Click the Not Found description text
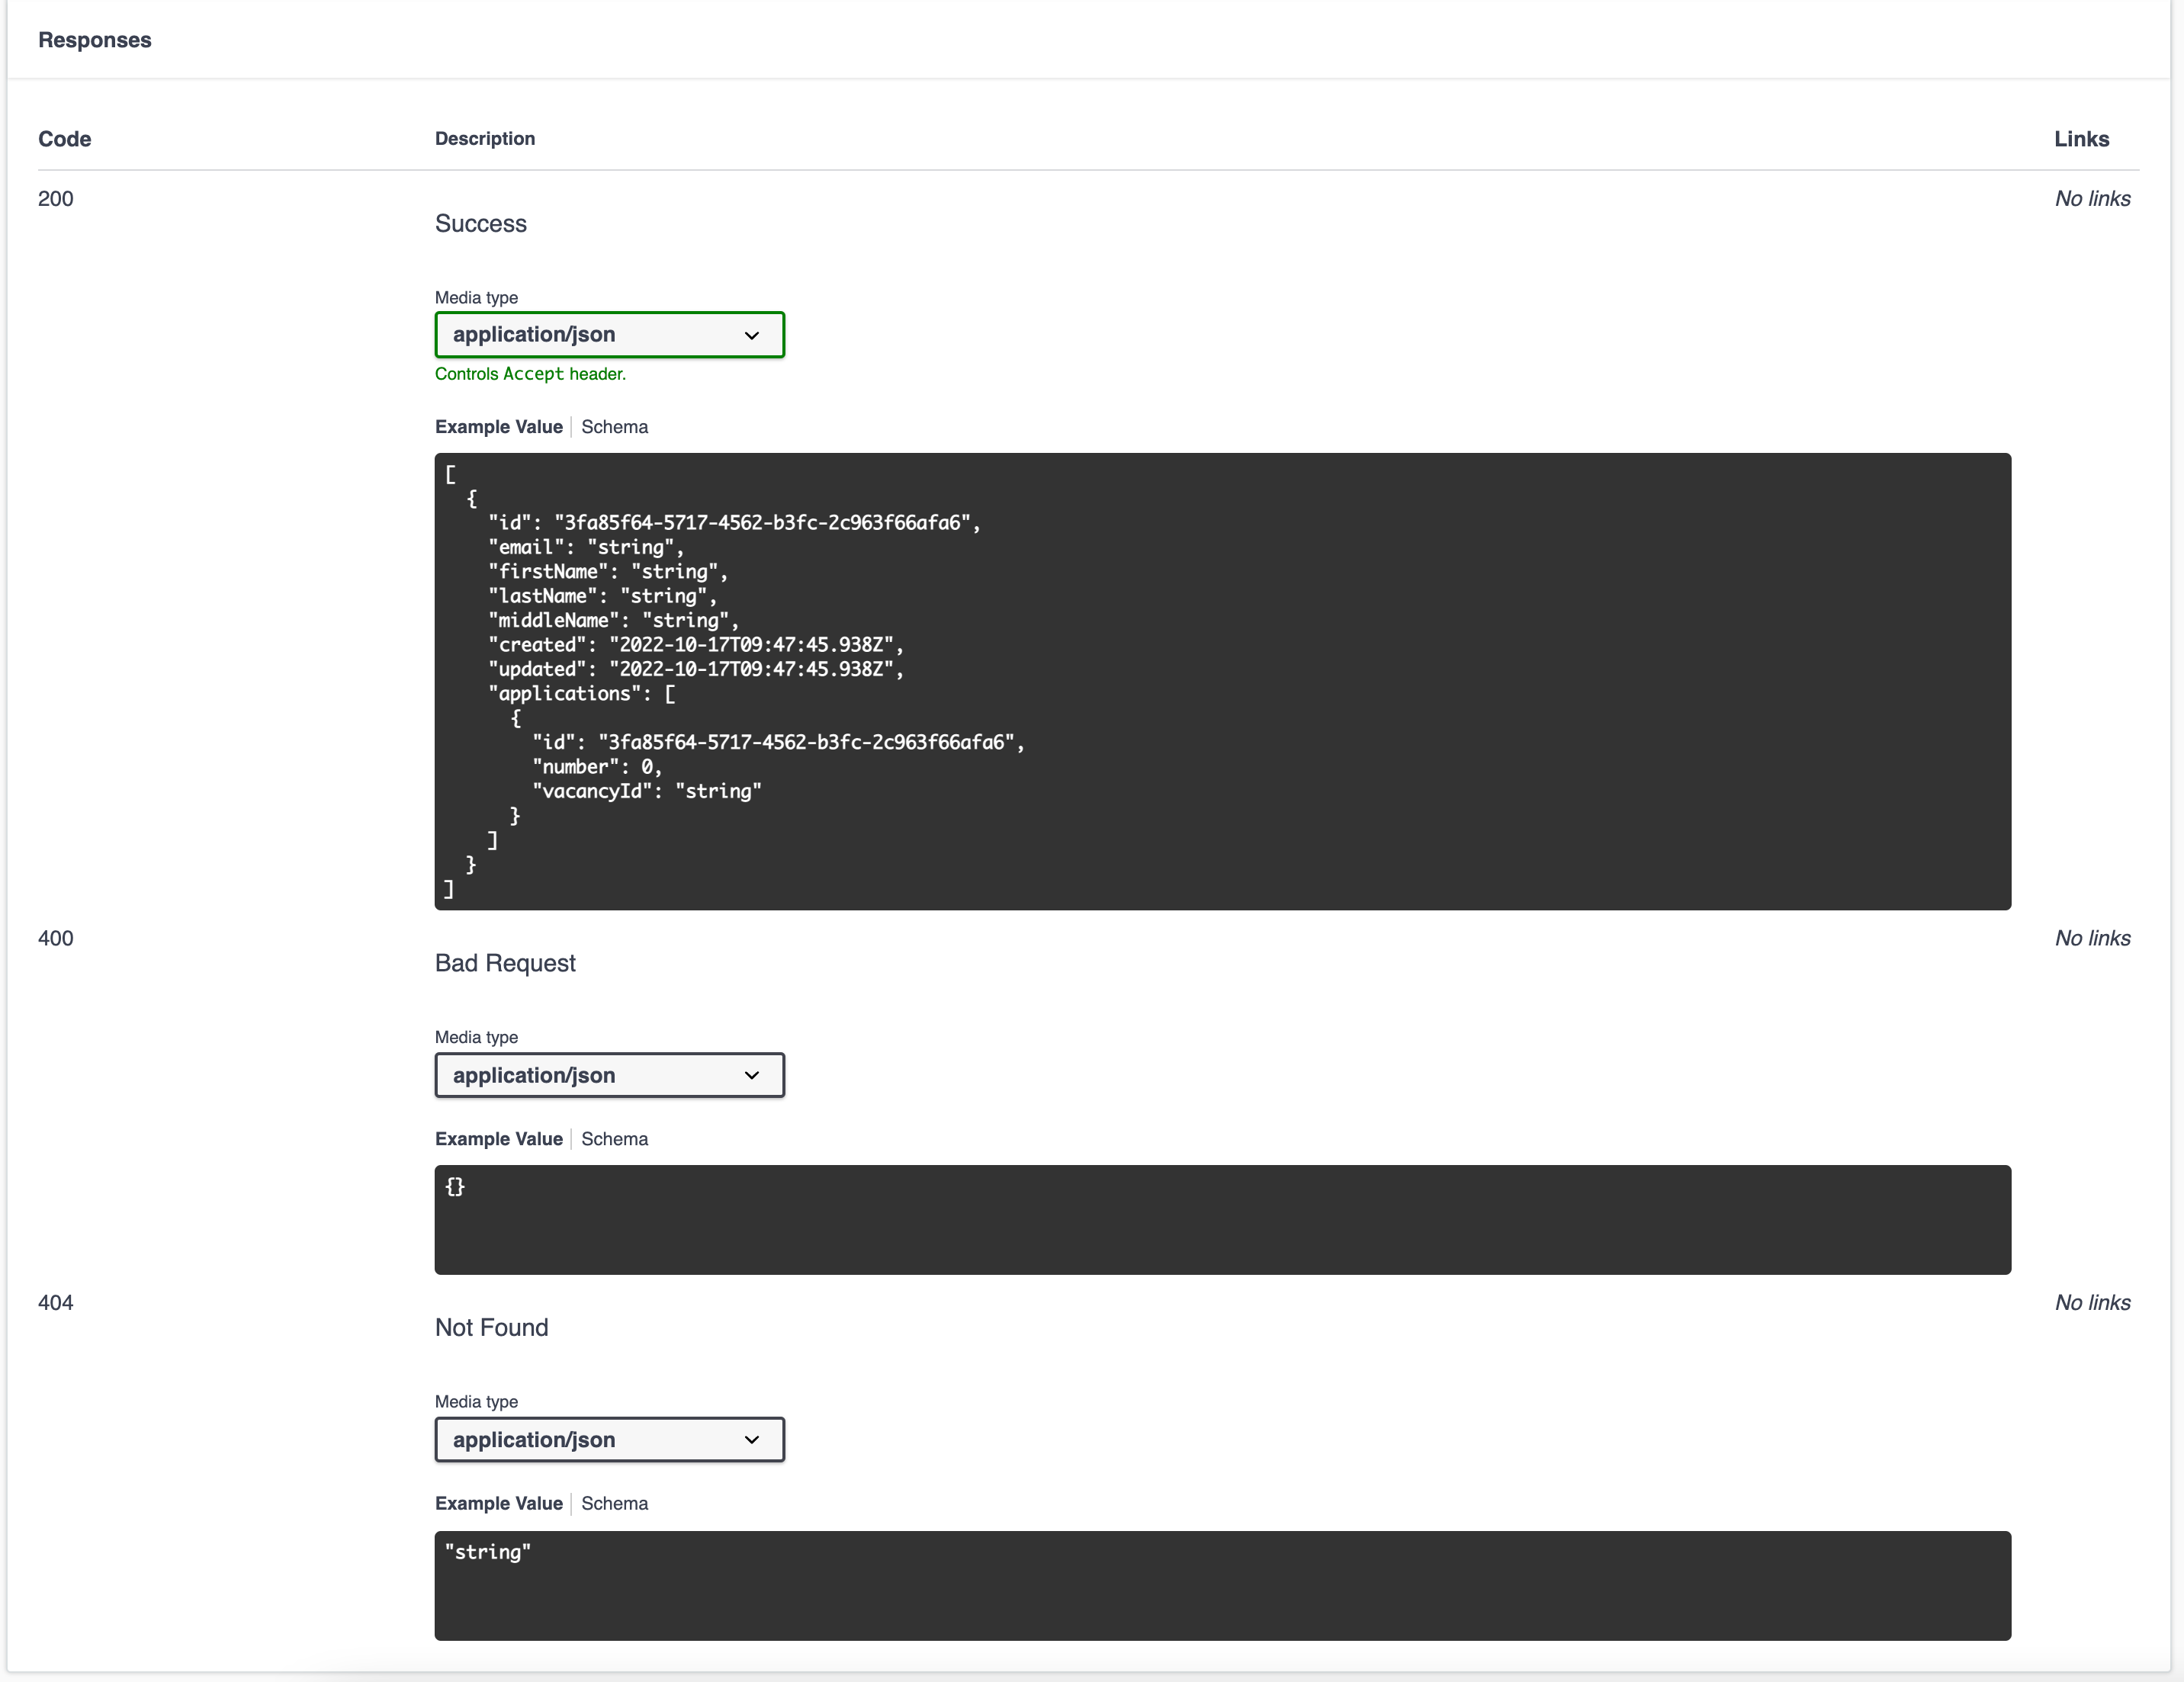Screen dimensions: 2184x1682 pos(492,1327)
